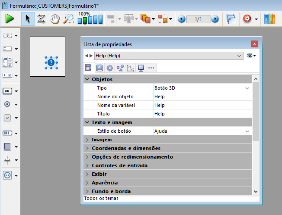
Task: Select the entry order tool
Action: 42,19
